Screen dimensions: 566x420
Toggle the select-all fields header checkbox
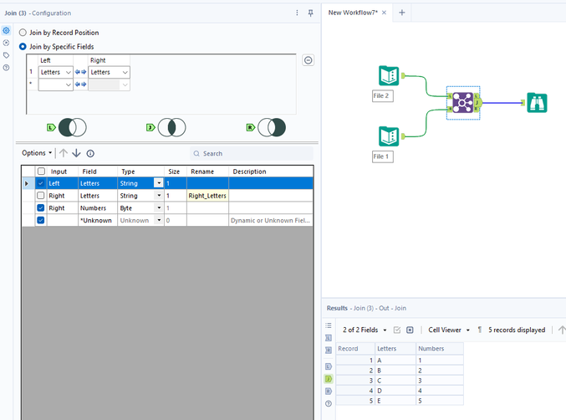pyautogui.click(x=41, y=172)
